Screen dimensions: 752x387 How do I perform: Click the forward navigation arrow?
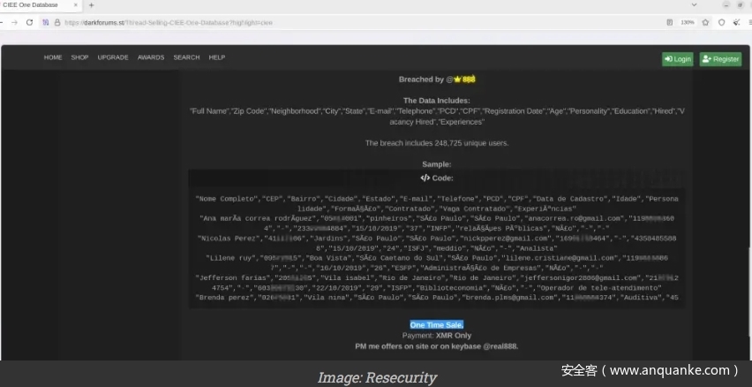point(14,22)
